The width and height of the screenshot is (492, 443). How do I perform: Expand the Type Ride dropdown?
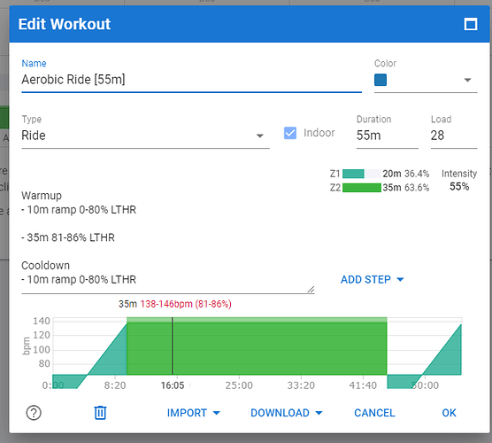point(145,136)
